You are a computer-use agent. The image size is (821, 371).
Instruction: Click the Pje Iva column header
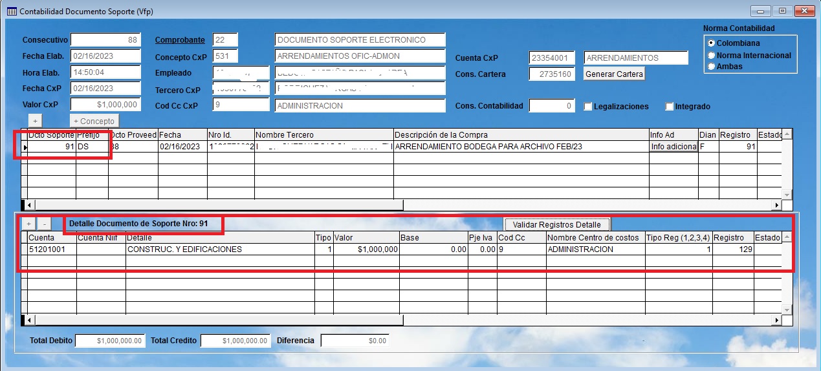pos(482,237)
